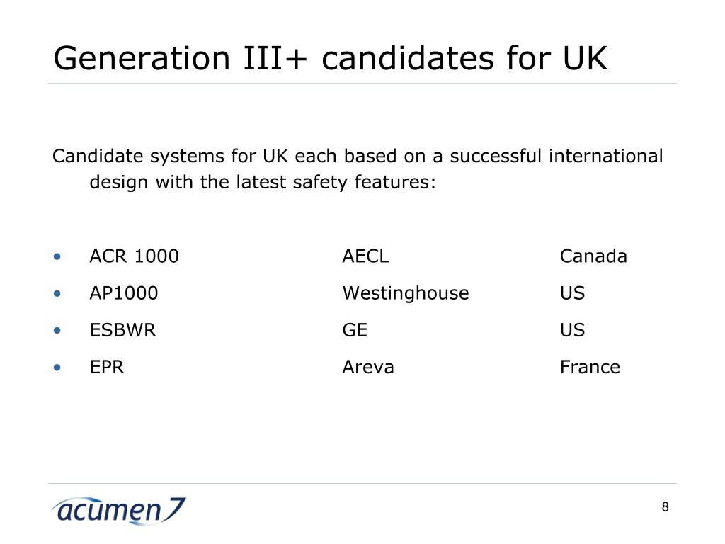Click the bullet next to EPR
This screenshot has height=544, width=725.
tap(57, 368)
